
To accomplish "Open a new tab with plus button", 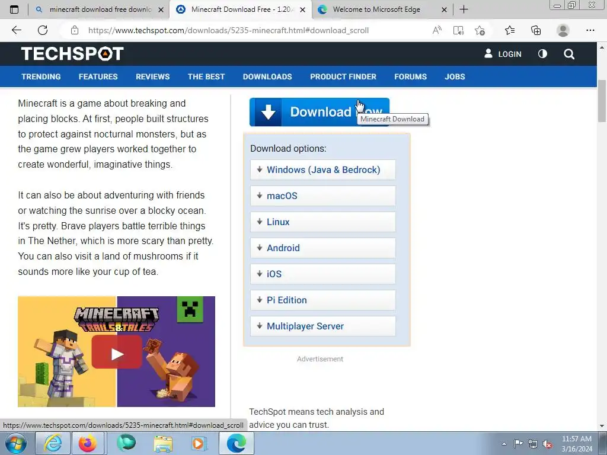I will click(464, 9).
